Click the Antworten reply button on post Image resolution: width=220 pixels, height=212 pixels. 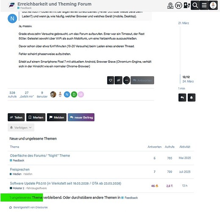point(142,80)
